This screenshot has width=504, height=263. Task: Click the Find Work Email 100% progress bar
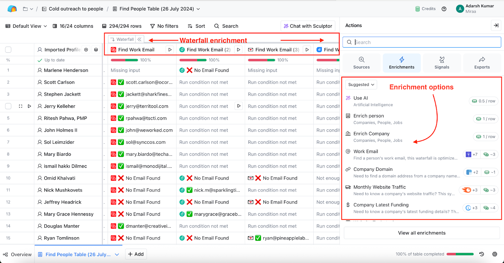tap(124, 60)
